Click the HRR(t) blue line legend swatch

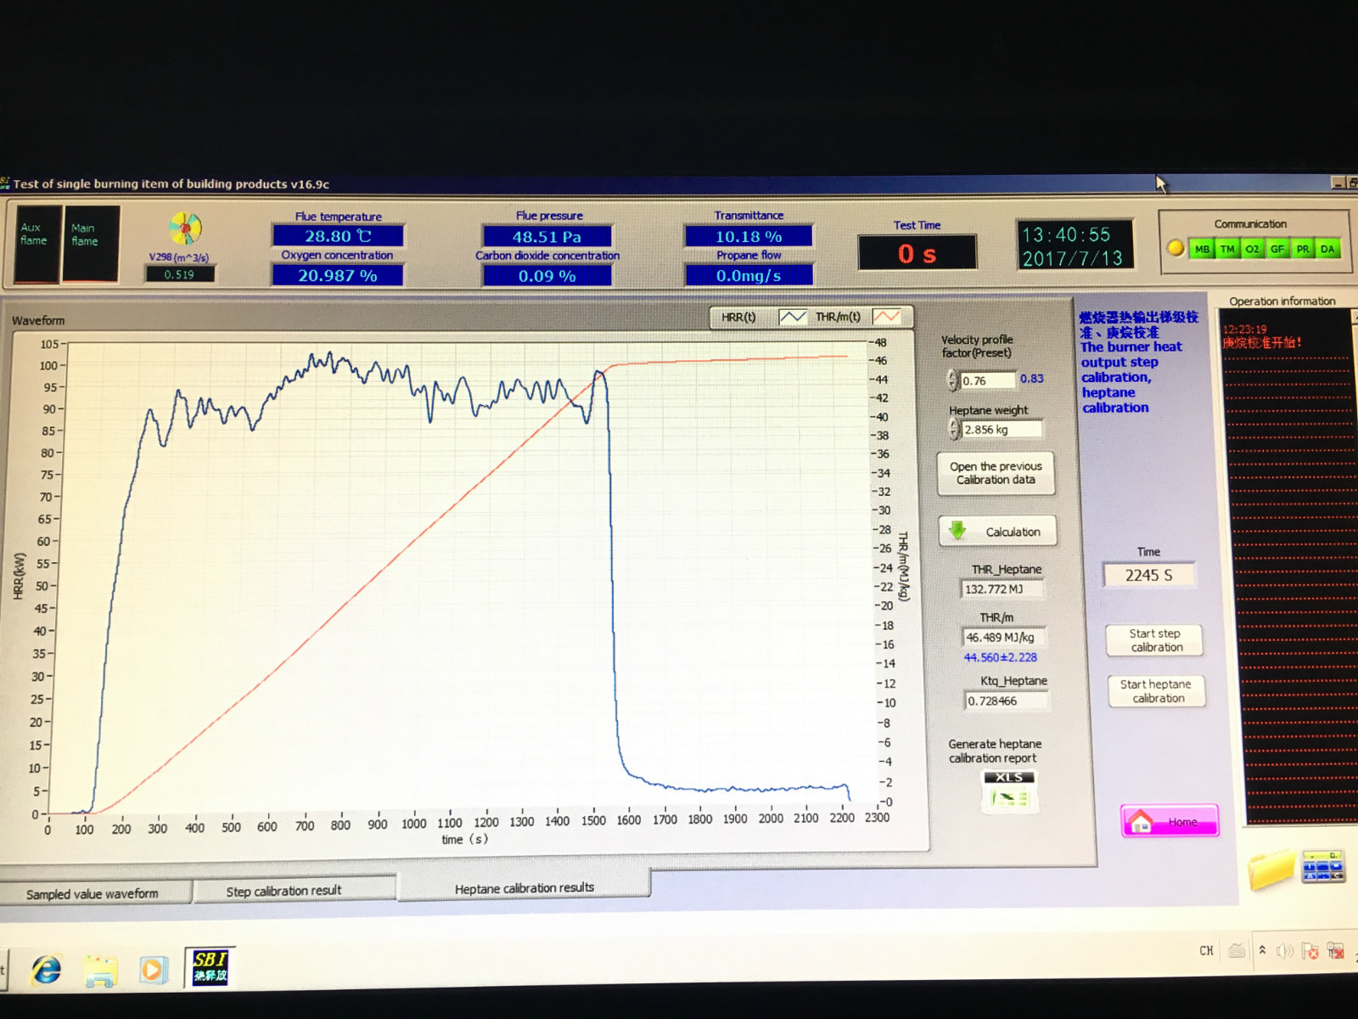point(792,317)
